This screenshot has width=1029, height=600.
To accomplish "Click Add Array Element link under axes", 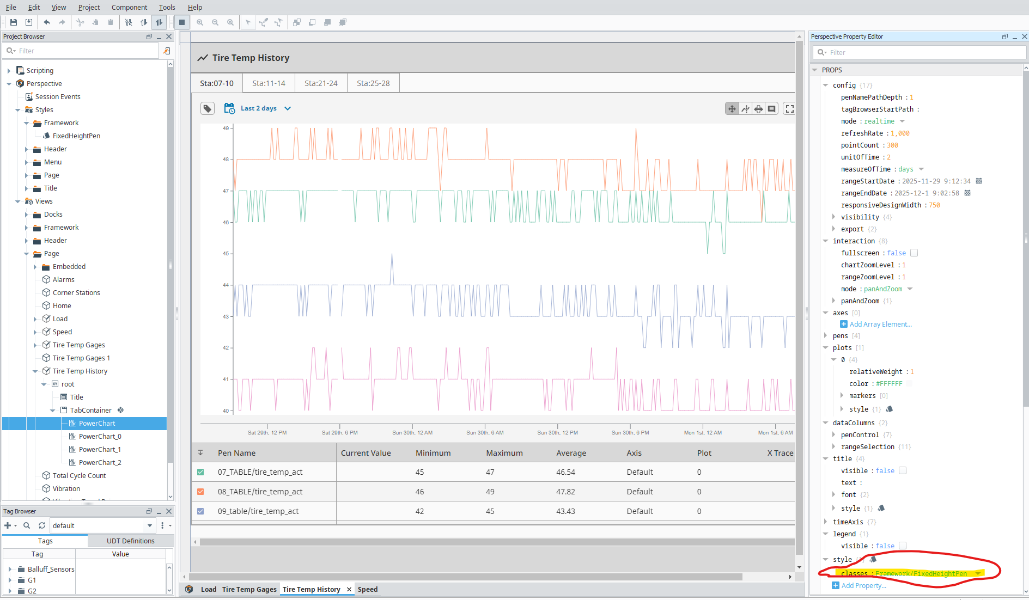I will click(880, 325).
